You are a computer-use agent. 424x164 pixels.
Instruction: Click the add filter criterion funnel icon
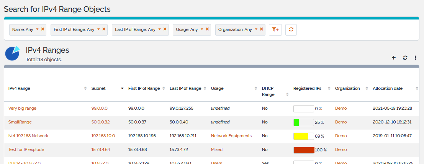click(275, 30)
